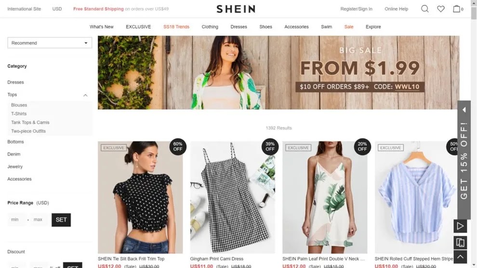
Task: Open the Recommend sort dropdown
Action: tap(50, 43)
